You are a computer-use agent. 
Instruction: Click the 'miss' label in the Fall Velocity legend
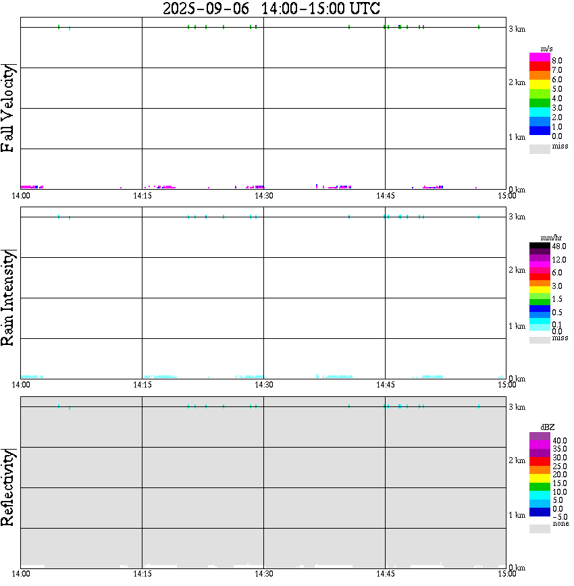560,146
